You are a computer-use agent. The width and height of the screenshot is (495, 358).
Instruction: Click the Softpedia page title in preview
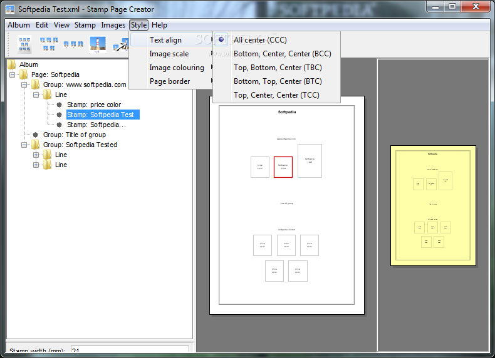coord(287,112)
